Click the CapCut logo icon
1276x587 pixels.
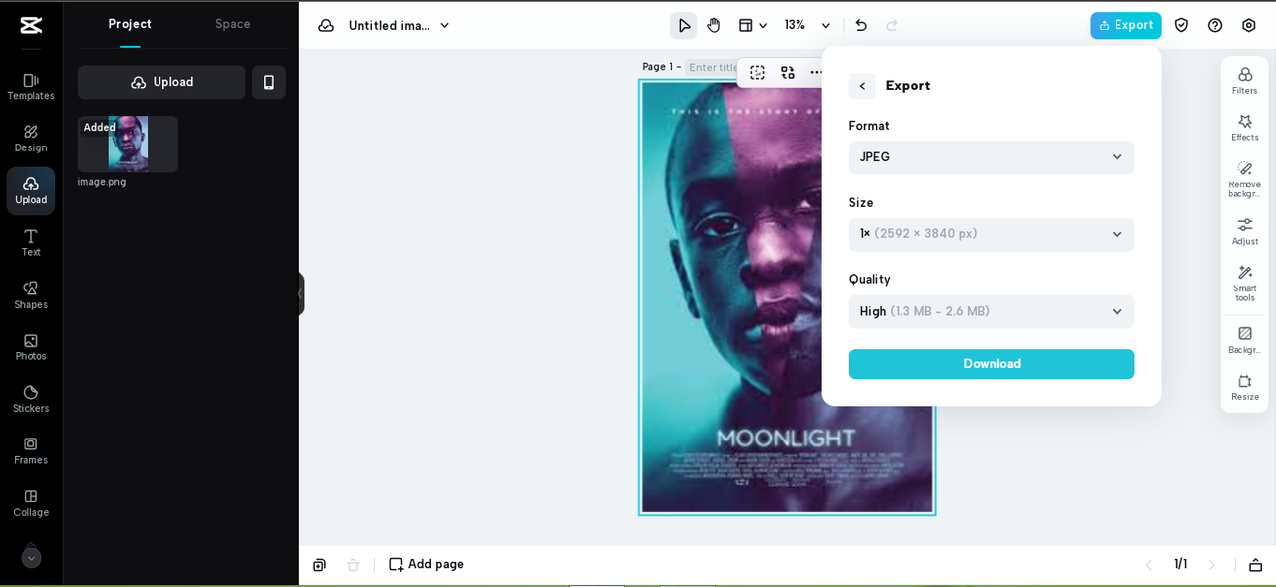[31, 25]
